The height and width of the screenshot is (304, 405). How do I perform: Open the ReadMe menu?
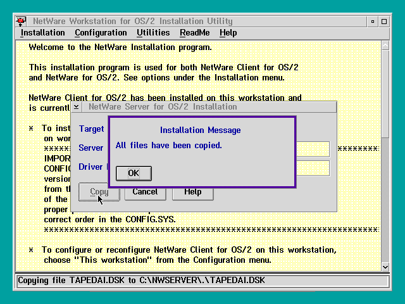pos(195,33)
